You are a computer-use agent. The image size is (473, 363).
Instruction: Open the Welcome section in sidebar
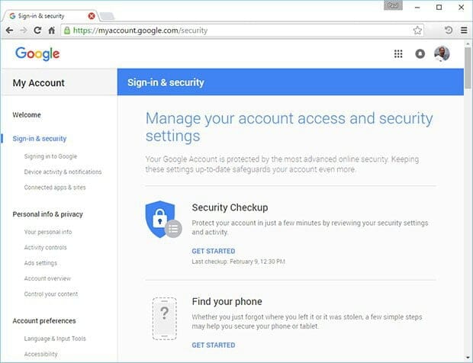click(x=27, y=115)
